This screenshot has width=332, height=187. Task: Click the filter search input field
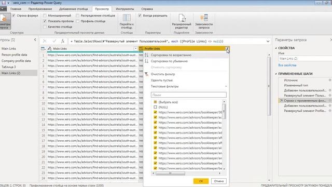pyautogui.click(x=189, y=95)
